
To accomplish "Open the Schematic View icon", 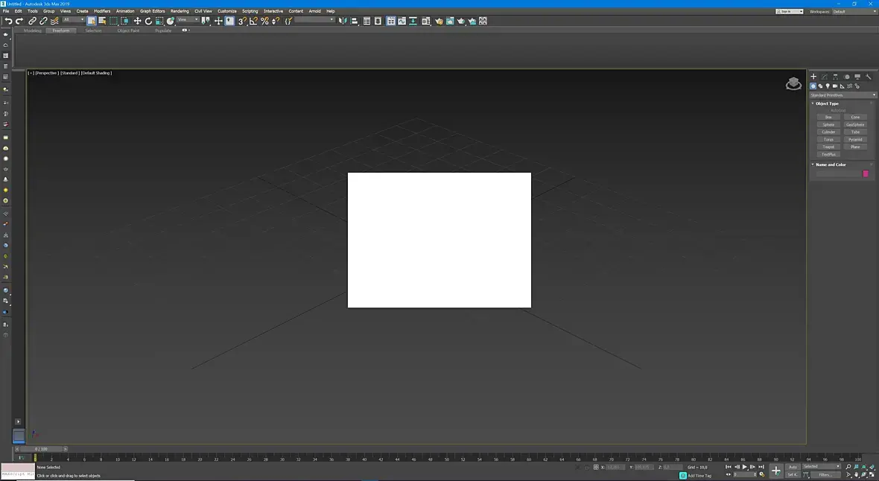I will click(x=413, y=21).
